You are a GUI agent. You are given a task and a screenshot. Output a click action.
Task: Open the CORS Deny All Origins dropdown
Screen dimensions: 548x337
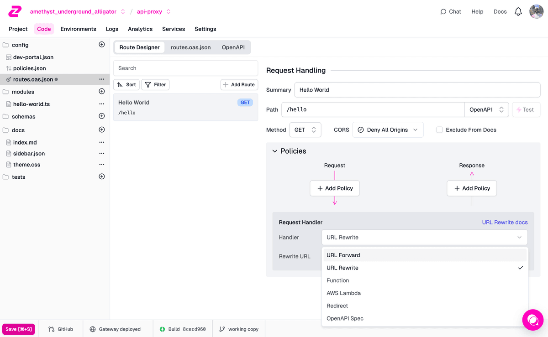(x=388, y=130)
